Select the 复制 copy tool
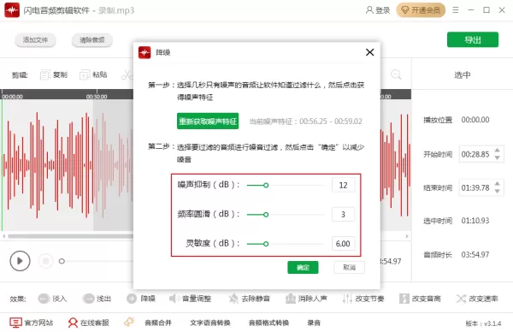This screenshot has width=513, height=332. [x=54, y=74]
